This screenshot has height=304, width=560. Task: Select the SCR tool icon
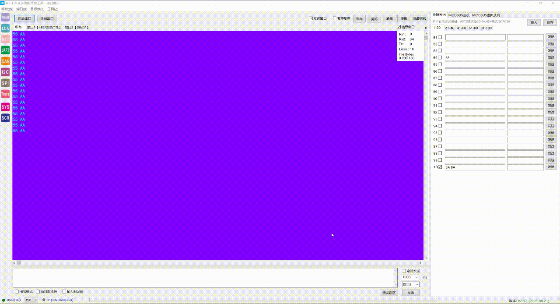point(5,118)
